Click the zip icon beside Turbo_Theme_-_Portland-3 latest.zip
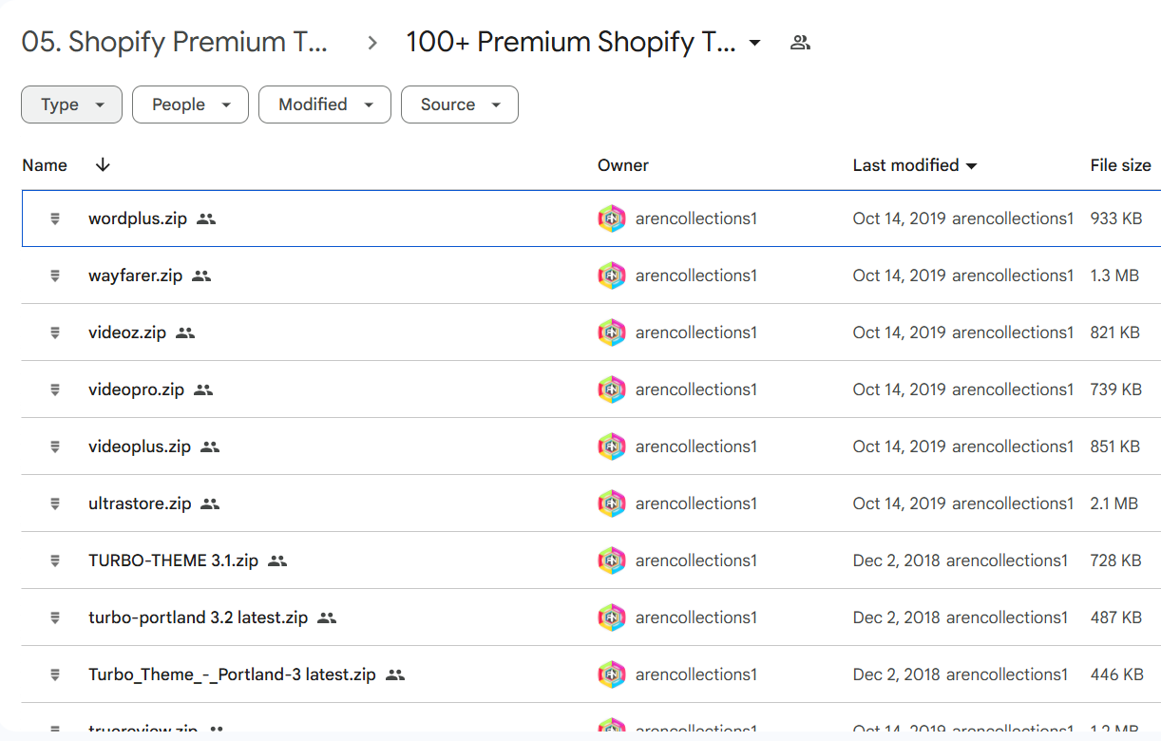This screenshot has width=1161, height=741. point(55,674)
